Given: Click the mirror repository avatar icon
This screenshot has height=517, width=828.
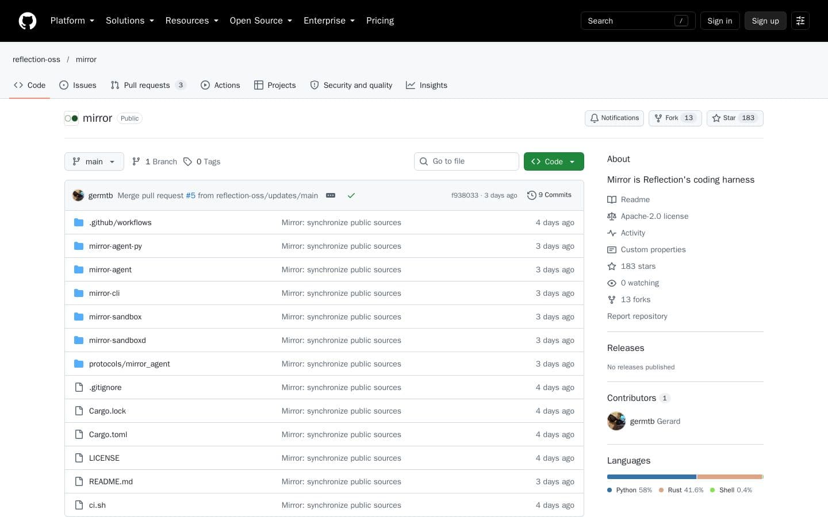Looking at the screenshot, I should pyautogui.click(x=71, y=118).
